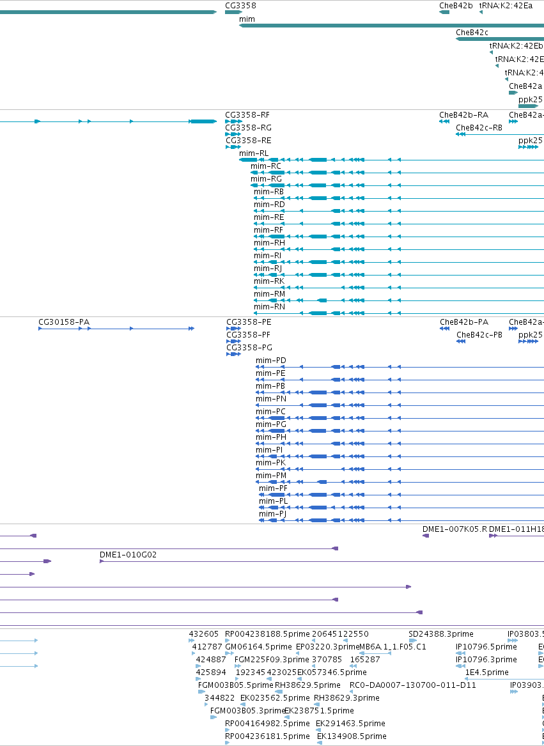Select the mim-RN transcript label
The width and height of the screenshot is (544, 746).
tap(269, 307)
